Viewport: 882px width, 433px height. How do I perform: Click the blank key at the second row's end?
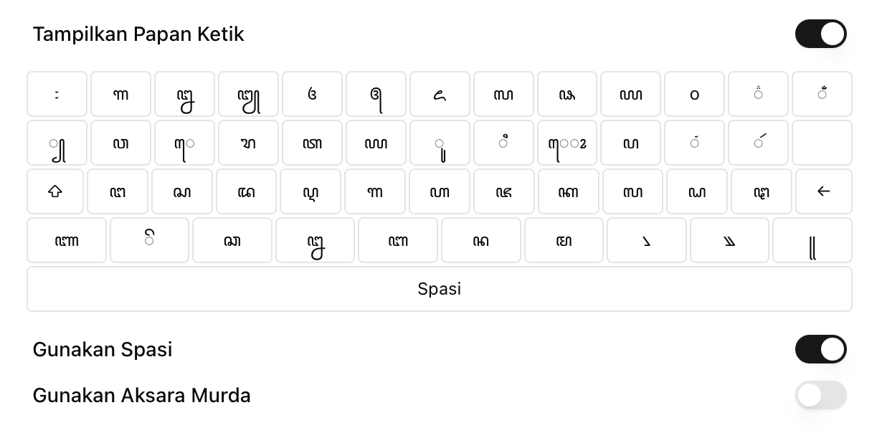tap(822, 143)
